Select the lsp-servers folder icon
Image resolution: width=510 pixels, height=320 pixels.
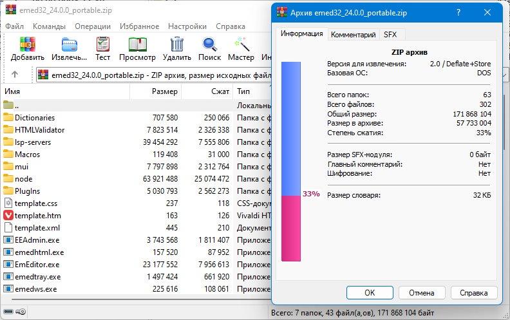8,142
